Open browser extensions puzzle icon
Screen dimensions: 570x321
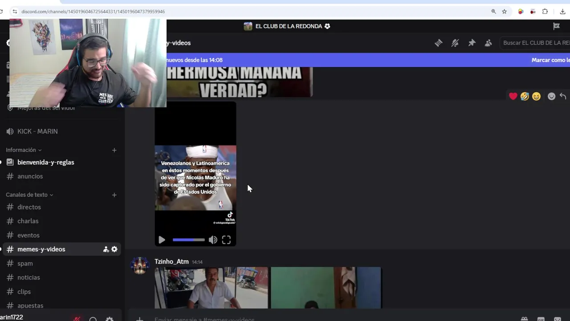(545, 12)
